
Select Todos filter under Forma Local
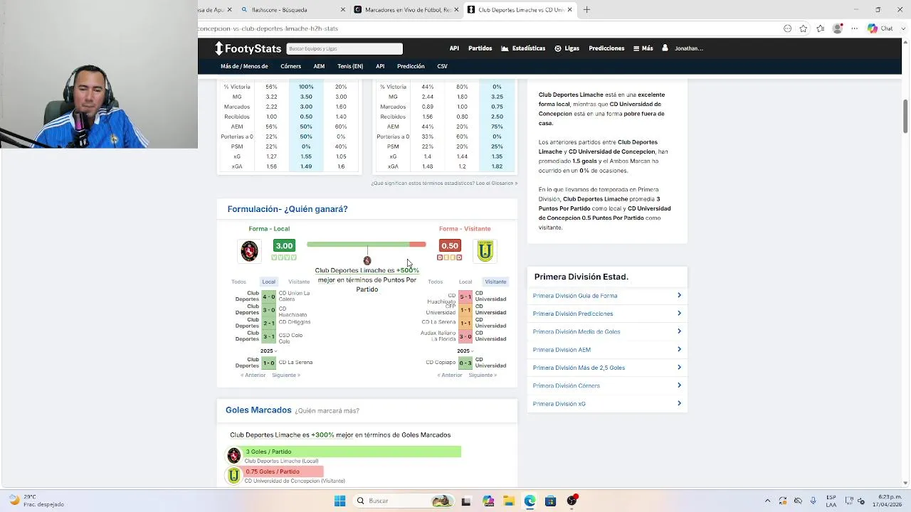tap(239, 282)
